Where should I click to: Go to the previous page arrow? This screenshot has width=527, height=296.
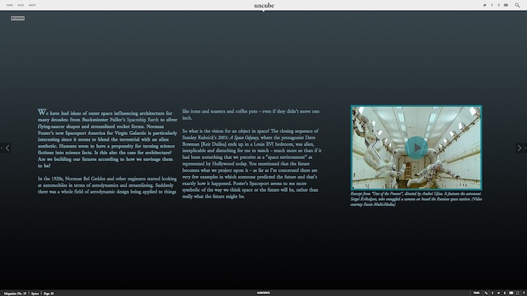point(7,148)
